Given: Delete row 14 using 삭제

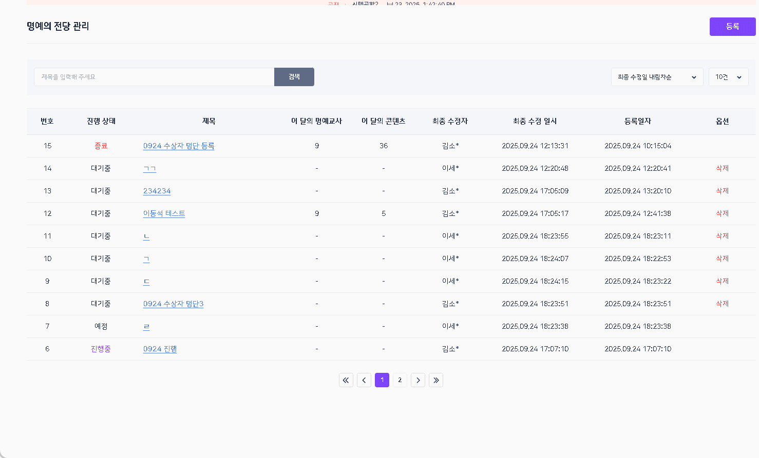Looking at the screenshot, I should [722, 169].
